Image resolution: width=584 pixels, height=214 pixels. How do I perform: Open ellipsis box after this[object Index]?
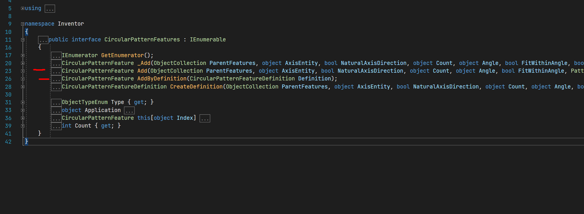[205, 118]
